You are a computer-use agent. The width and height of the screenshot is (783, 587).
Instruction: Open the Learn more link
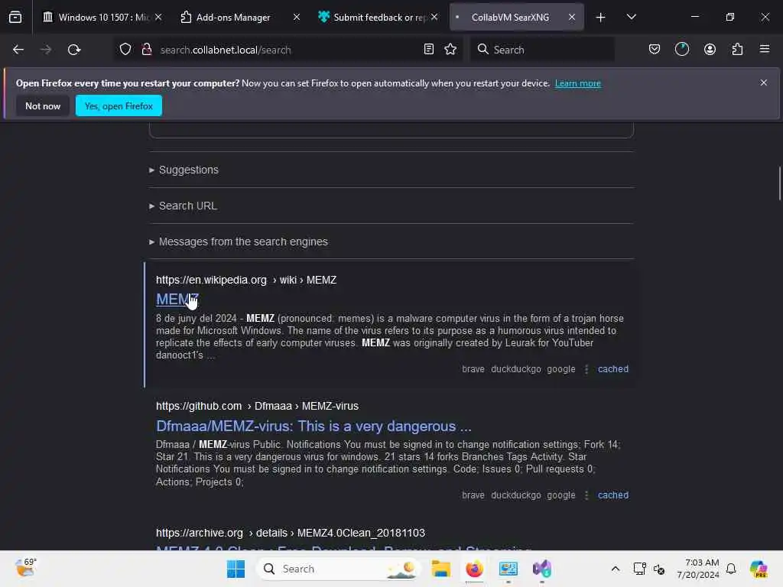[578, 83]
